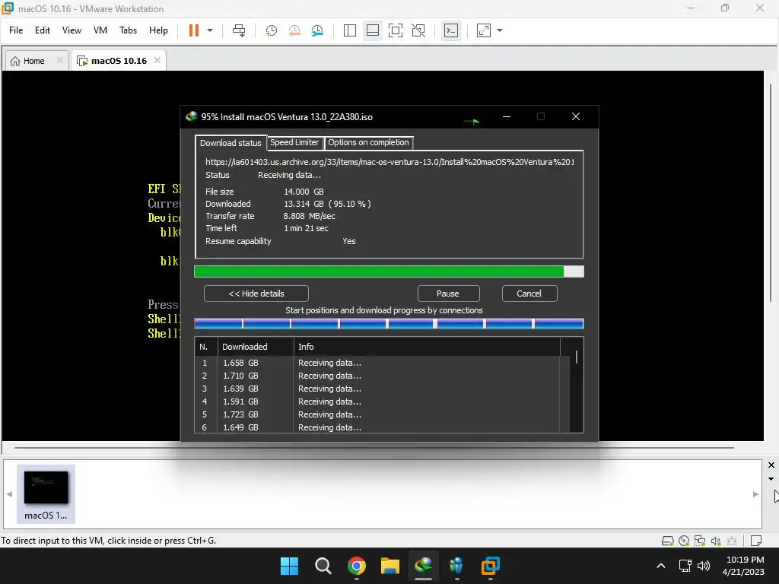This screenshot has width=779, height=584.
Task: Select the Download status tab
Action: coord(231,143)
